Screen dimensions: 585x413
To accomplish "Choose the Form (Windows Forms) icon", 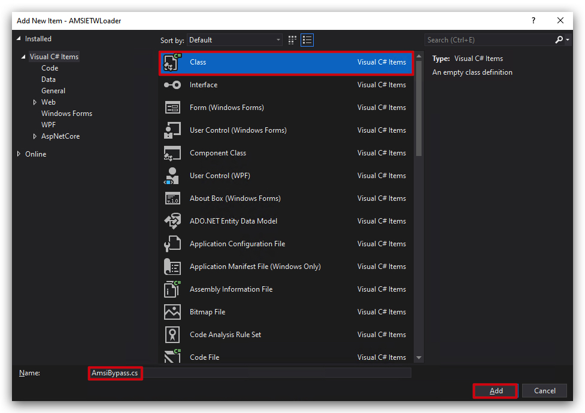I will [172, 108].
